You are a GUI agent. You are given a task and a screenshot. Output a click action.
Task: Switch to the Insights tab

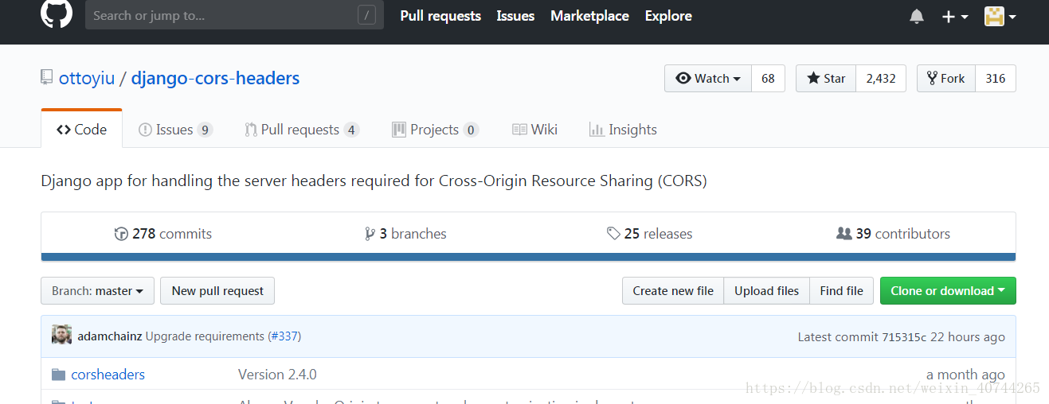(623, 130)
